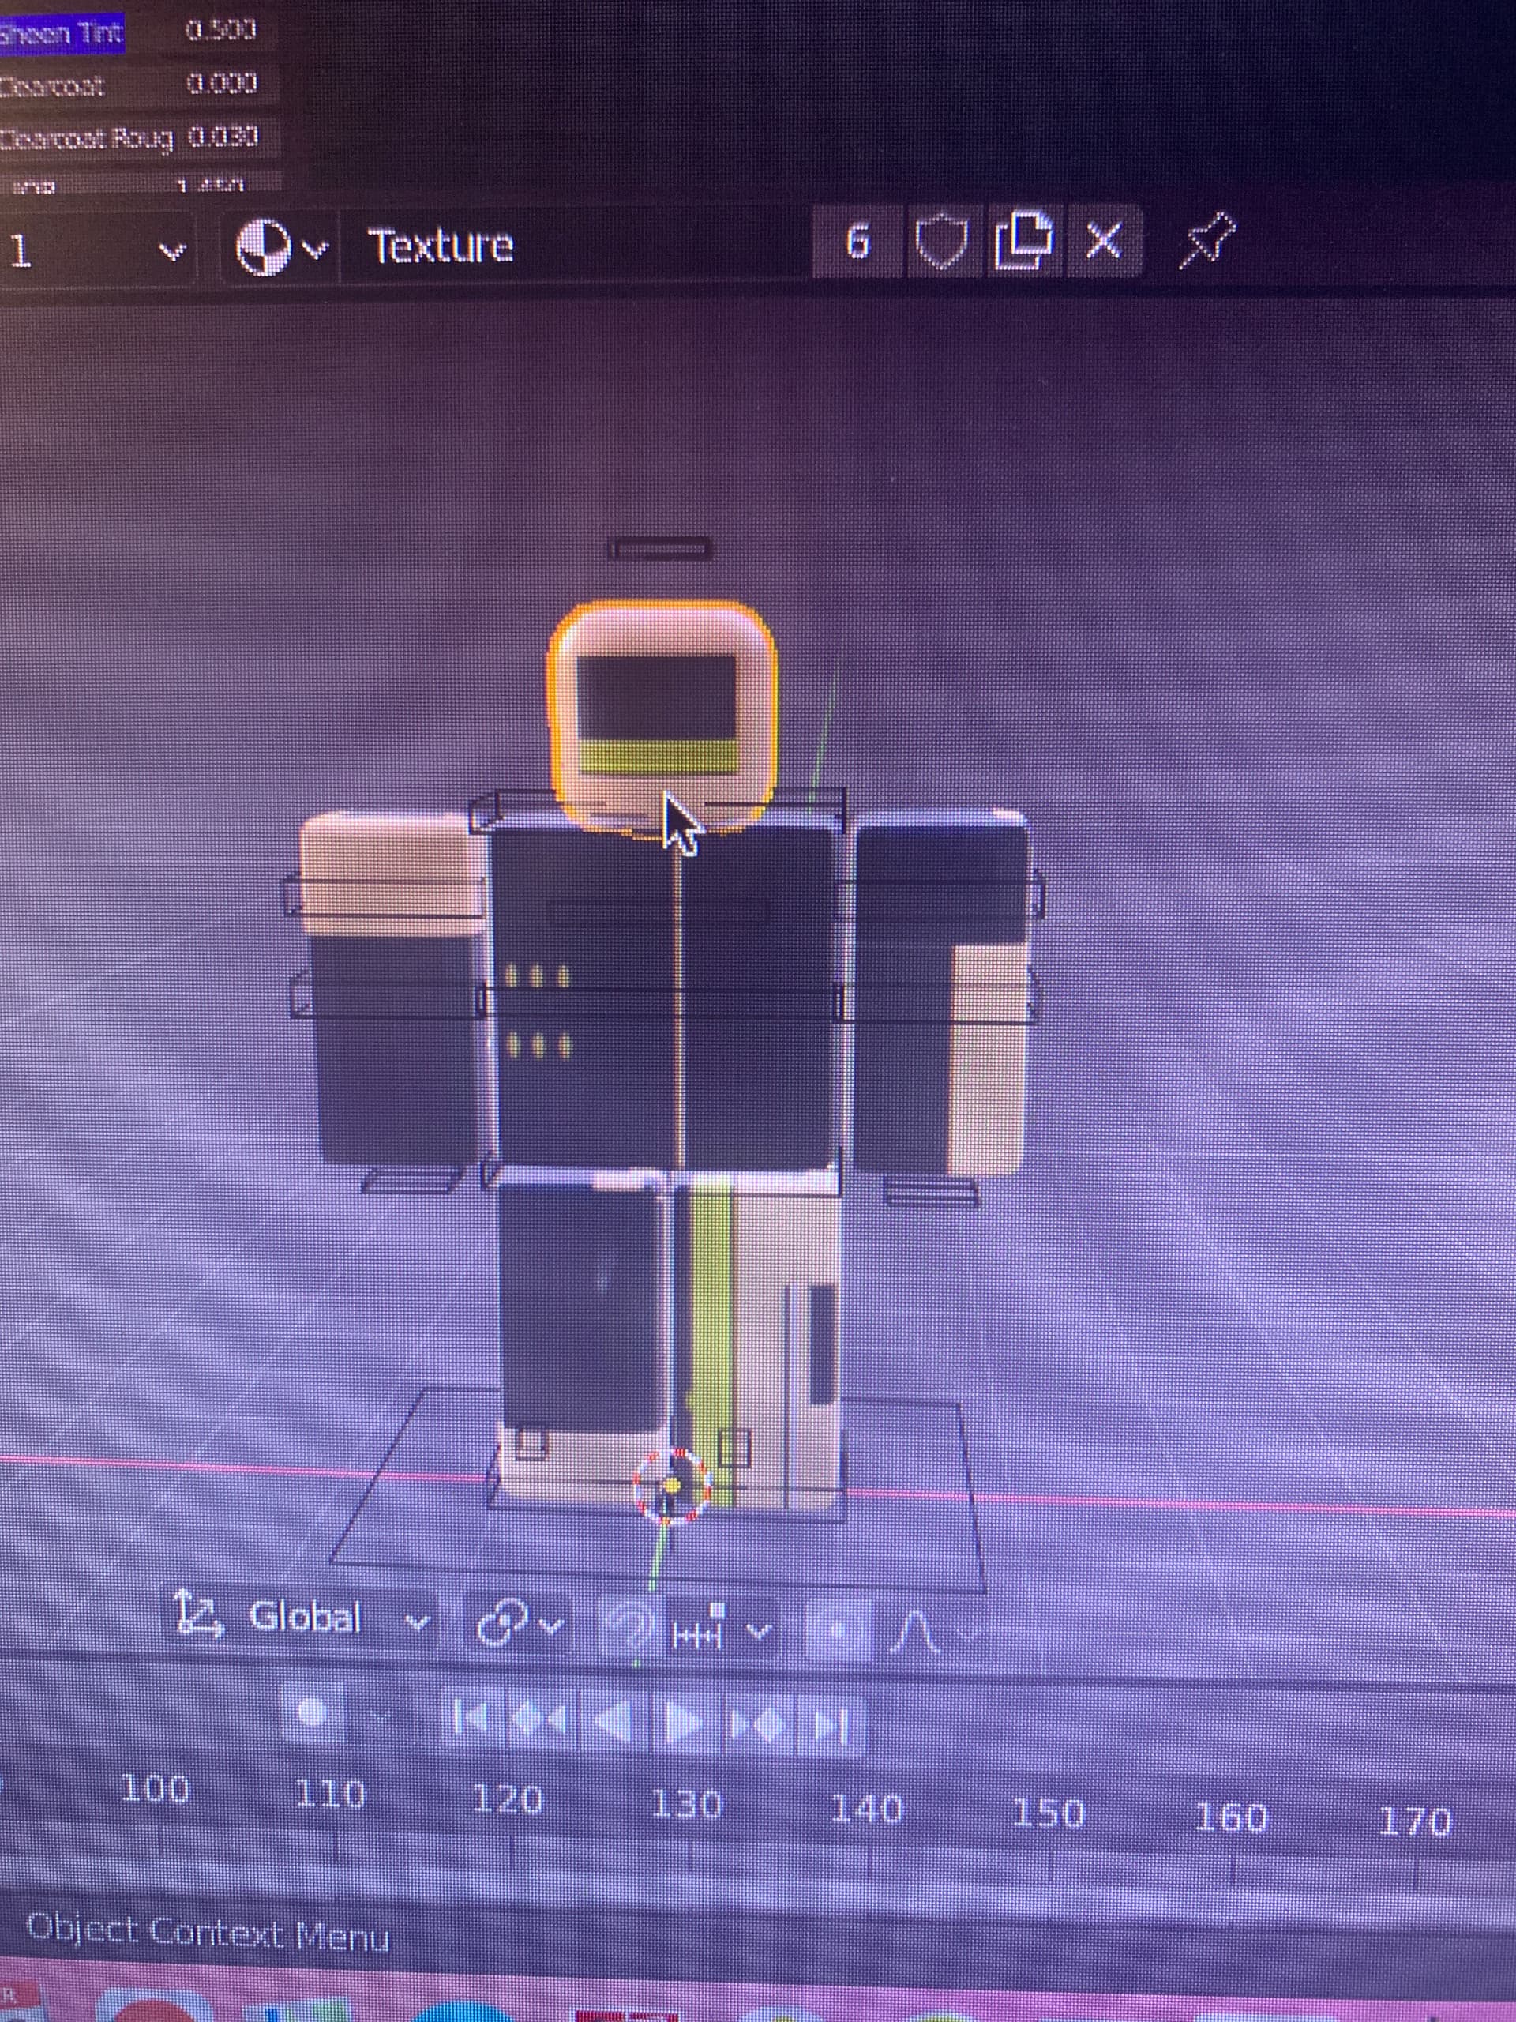Open auto keyframe options dropdown arrow
The width and height of the screenshot is (1516, 2022).
tap(382, 1714)
